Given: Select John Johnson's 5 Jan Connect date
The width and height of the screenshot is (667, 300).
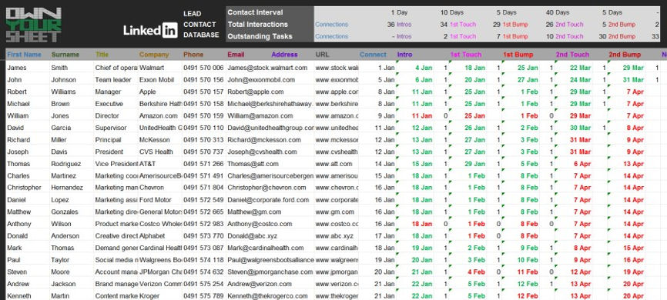Looking at the screenshot, I should (x=386, y=79).
